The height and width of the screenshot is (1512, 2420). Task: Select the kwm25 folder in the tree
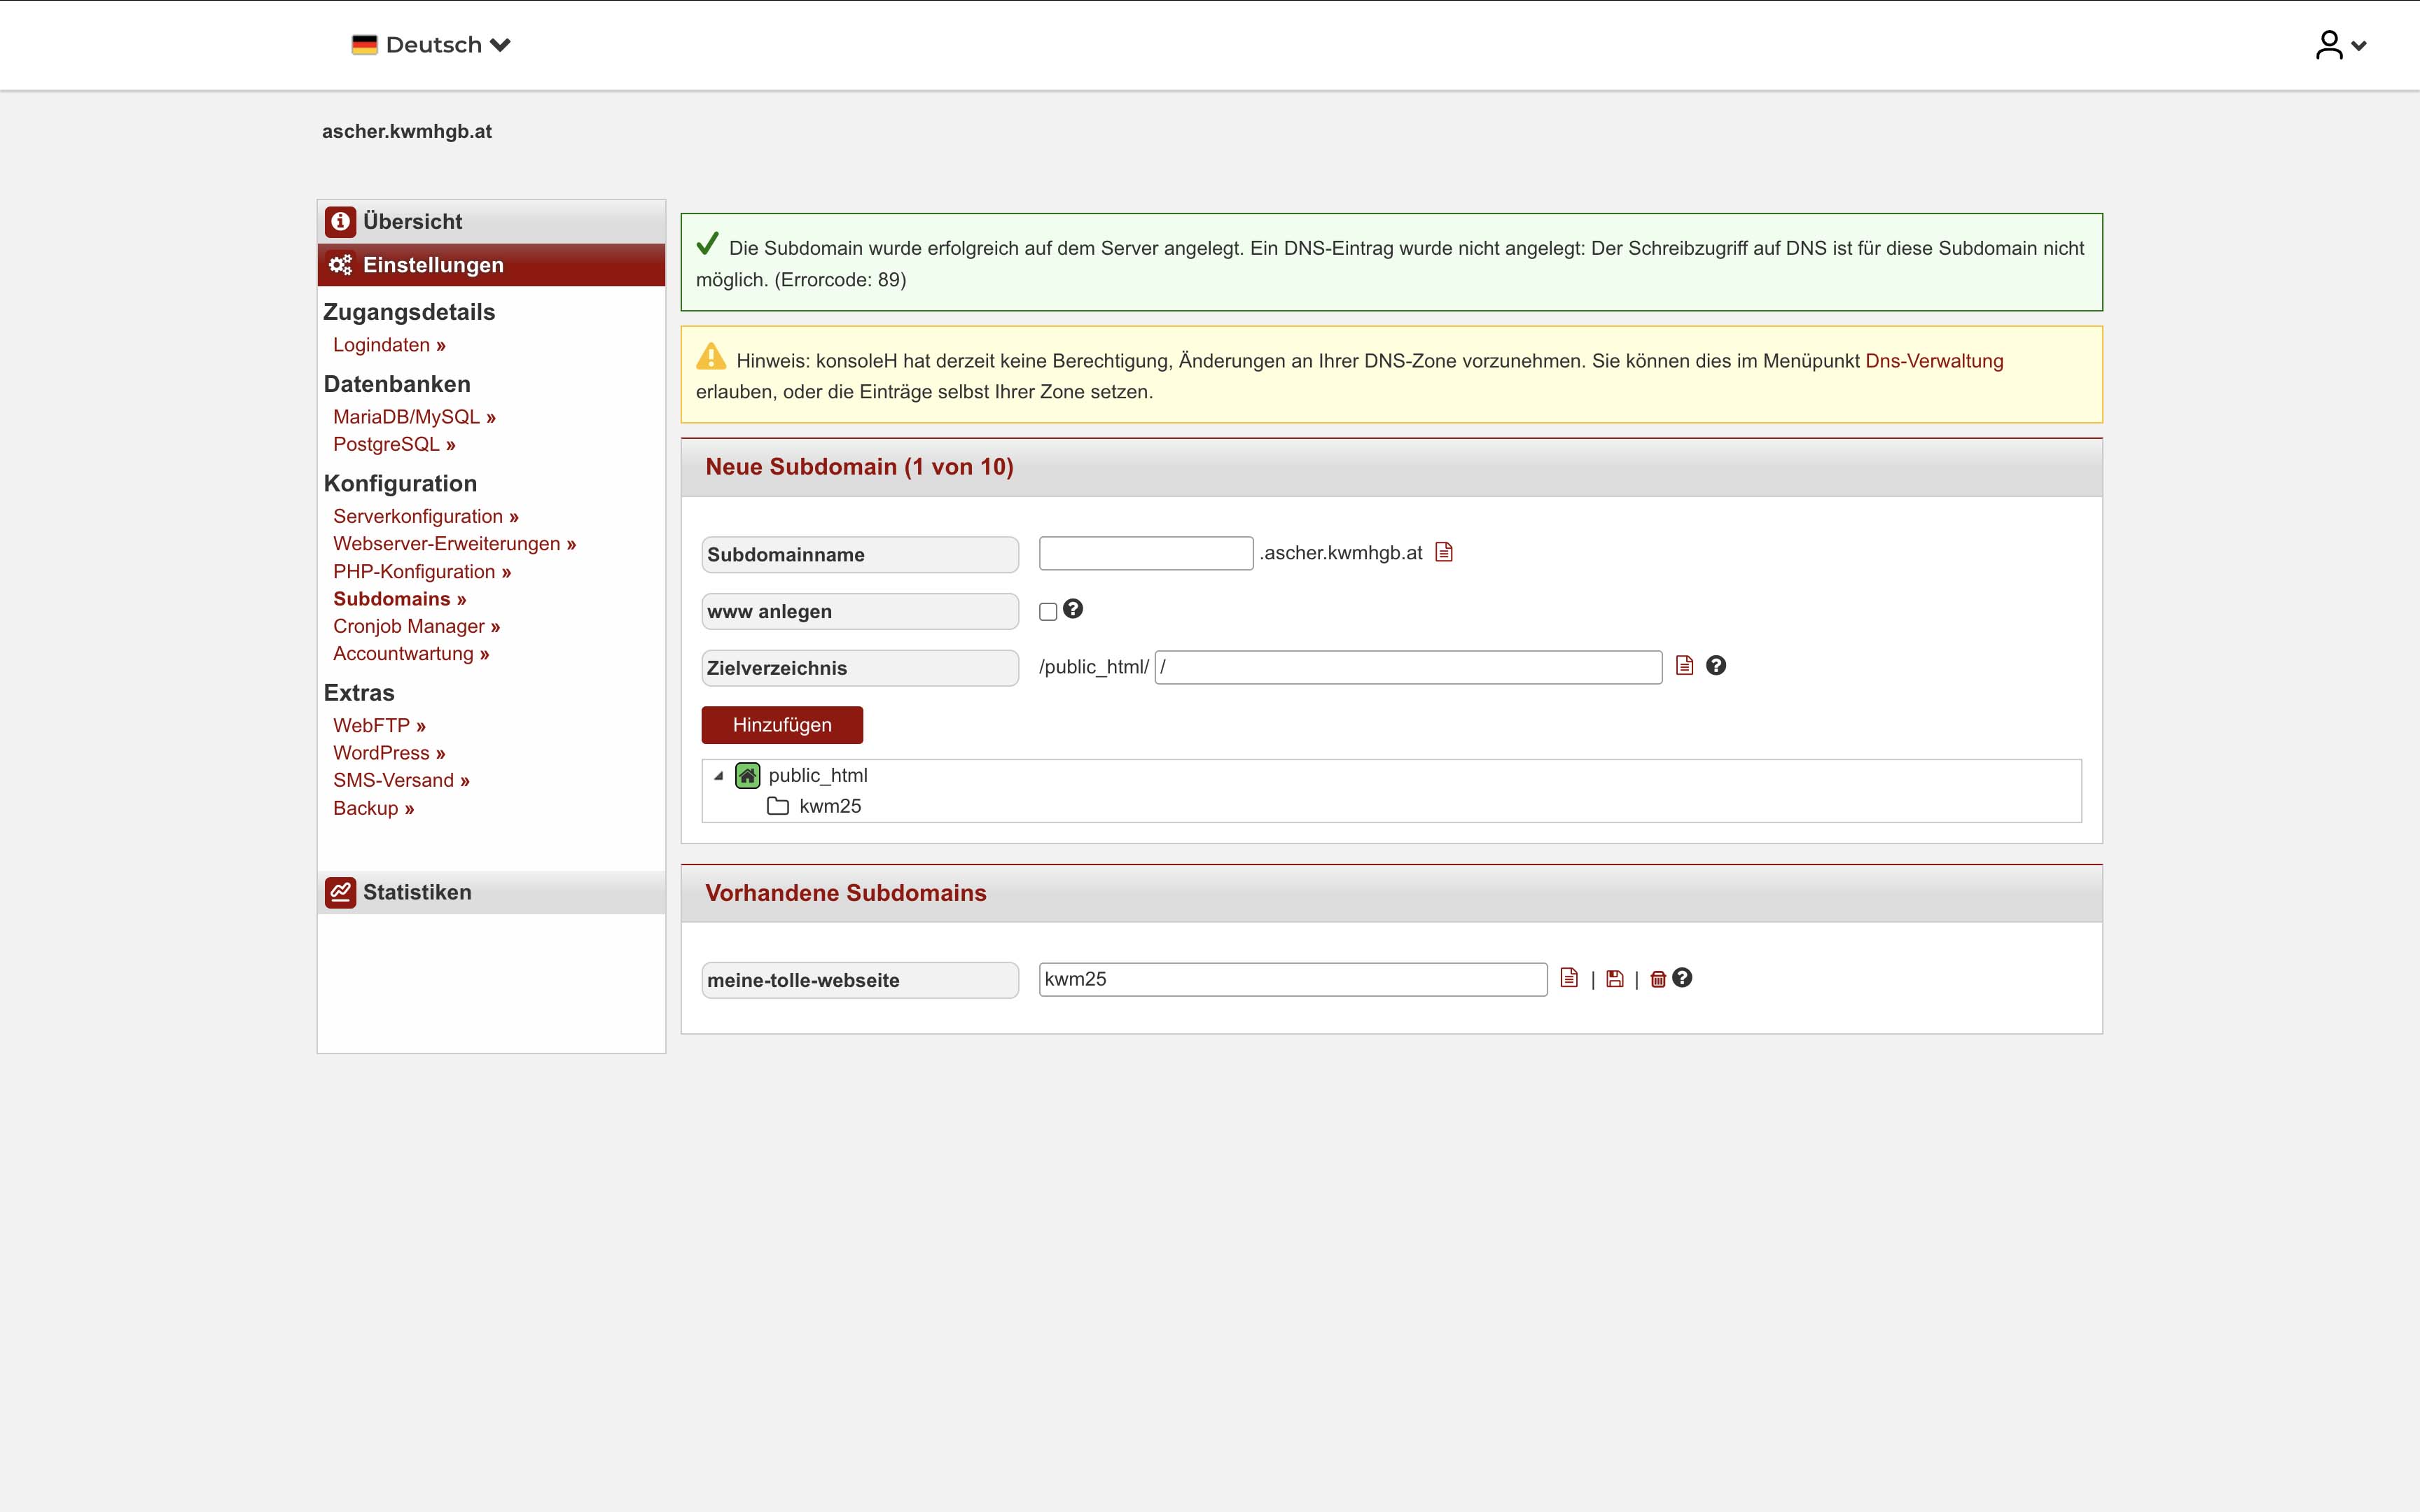click(x=829, y=806)
